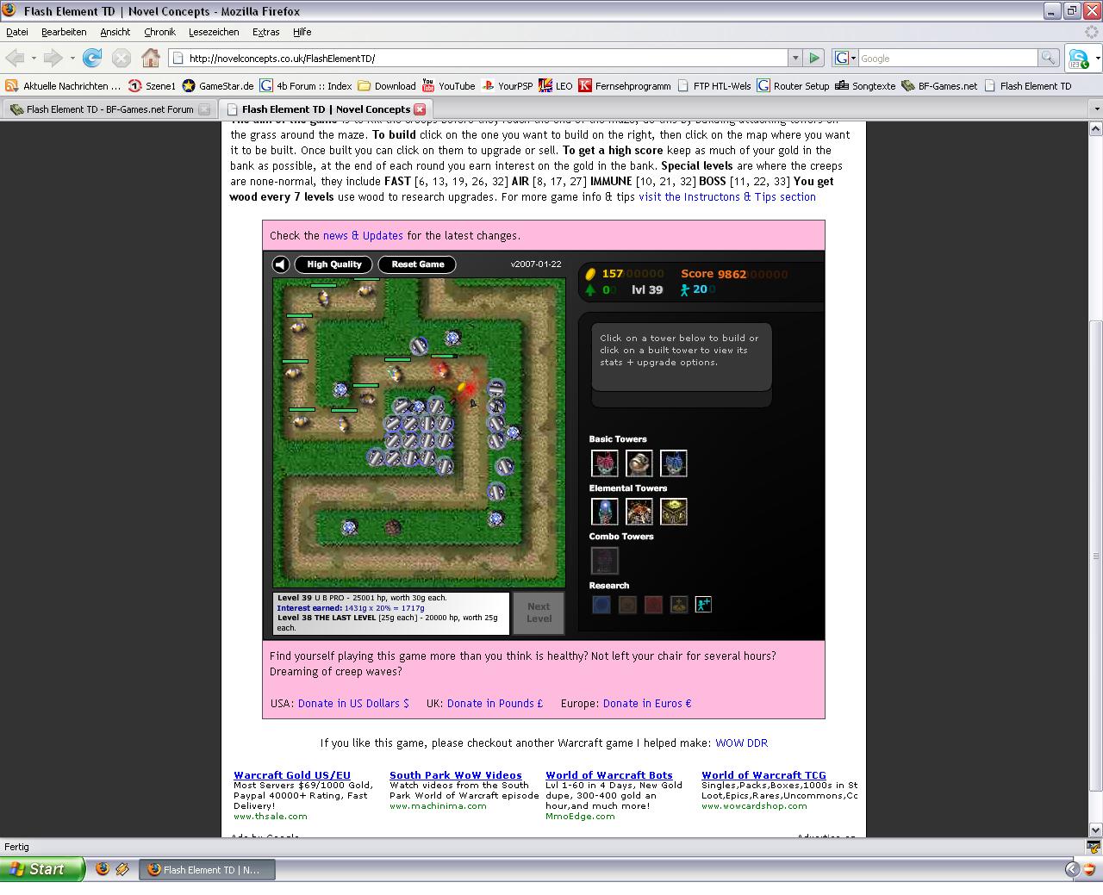Screen dimensions: 1103x895
Task: Mute the game sound speaker icon
Action: click(x=281, y=264)
